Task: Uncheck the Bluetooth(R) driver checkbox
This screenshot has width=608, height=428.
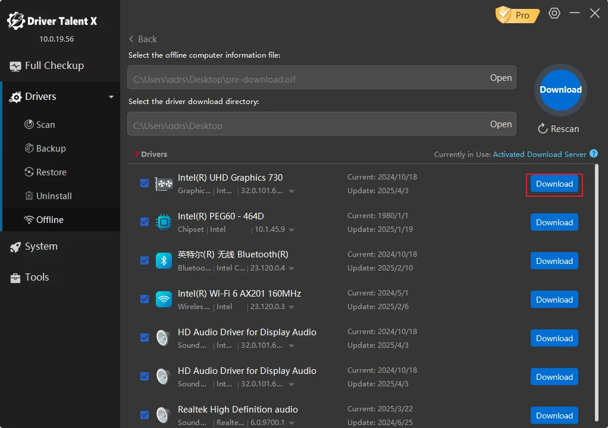Action: 144,260
